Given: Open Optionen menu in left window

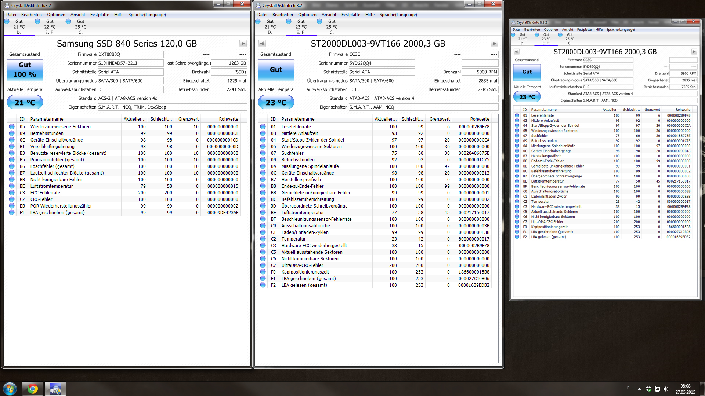Looking at the screenshot, I should 56,15.
